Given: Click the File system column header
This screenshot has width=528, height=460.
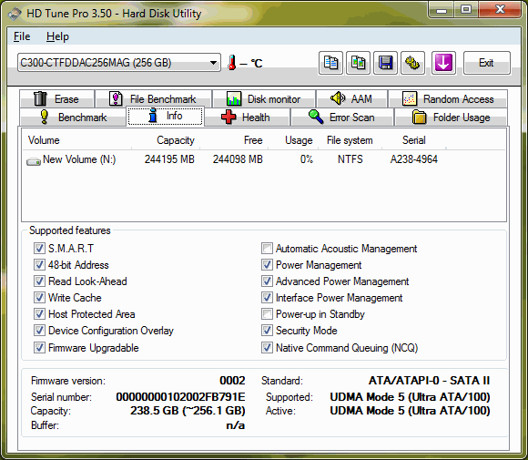Looking at the screenshot, I should click(350, 140).
